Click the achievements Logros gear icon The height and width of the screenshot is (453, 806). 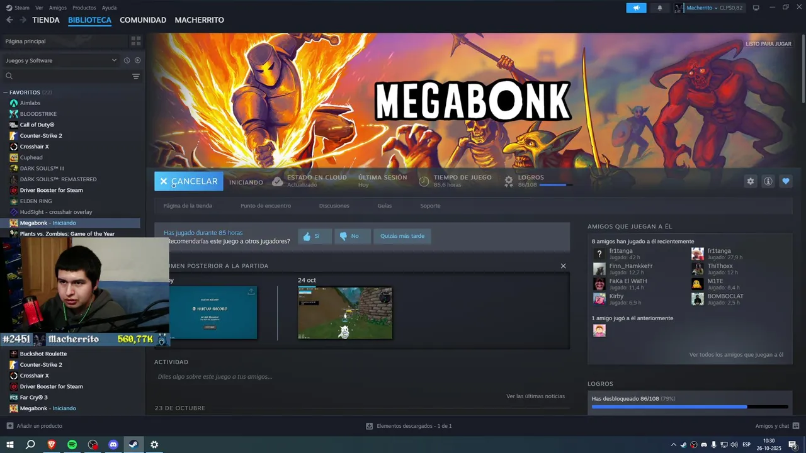pyautogui.click(x=509, y=181)
